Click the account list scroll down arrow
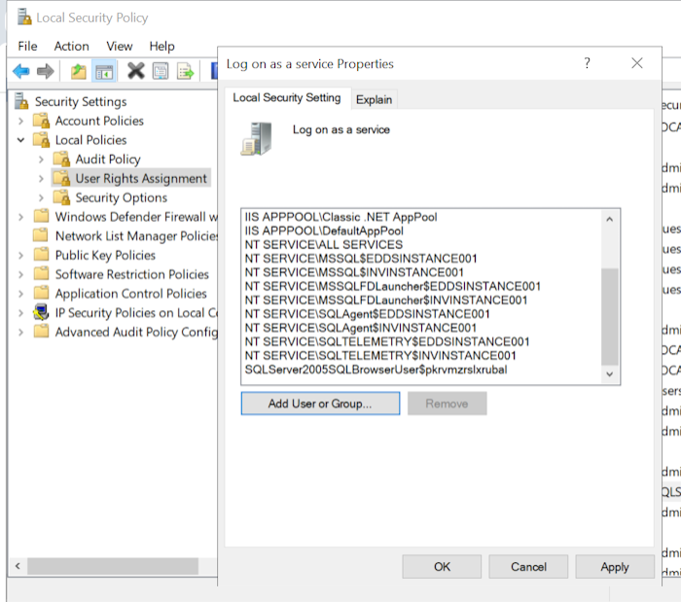 [610, 374]
